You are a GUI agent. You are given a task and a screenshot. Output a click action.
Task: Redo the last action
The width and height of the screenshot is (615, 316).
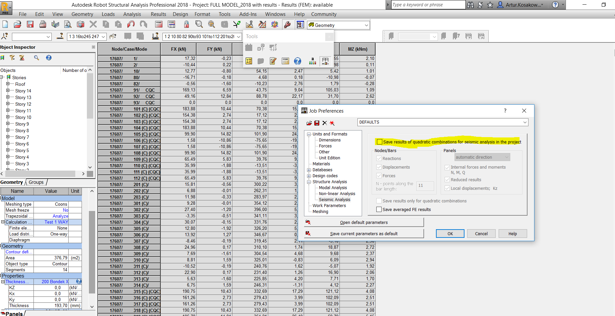tap(143, 24)
